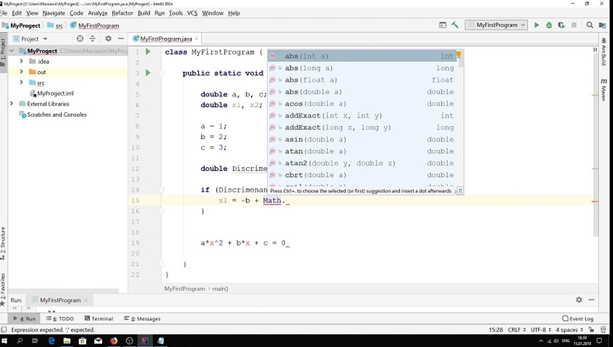Image resolution: width=613 pixels, height=347 pixels.
Task: Open the indent setting 4 spaces dropdown
Action: pos(569,330)
